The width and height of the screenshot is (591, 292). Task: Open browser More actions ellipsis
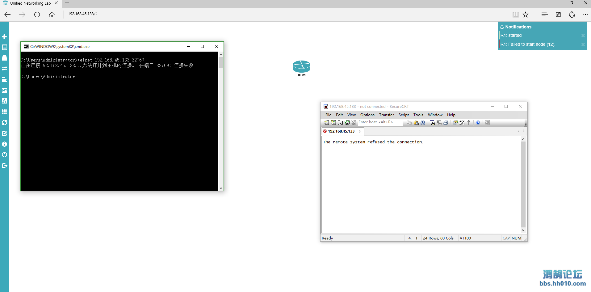585,15
